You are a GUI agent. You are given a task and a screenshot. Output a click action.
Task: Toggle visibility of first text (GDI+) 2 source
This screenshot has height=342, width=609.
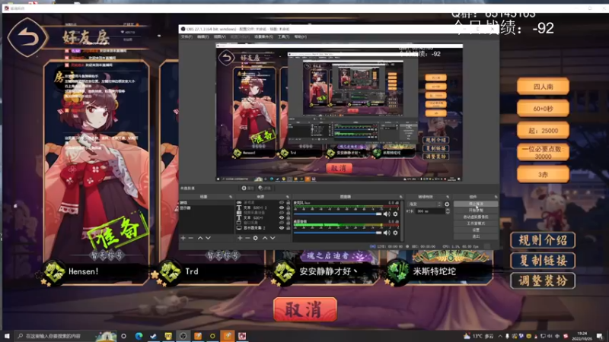pos(282,207)
